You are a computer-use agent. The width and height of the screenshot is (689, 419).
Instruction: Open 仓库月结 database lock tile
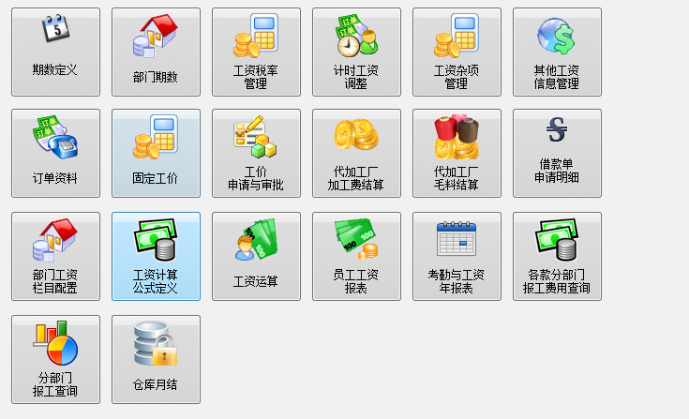coord(156,359)
